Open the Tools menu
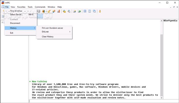This screenshot has width=179, height=103. pyautogui.click(x=30, y=7)
